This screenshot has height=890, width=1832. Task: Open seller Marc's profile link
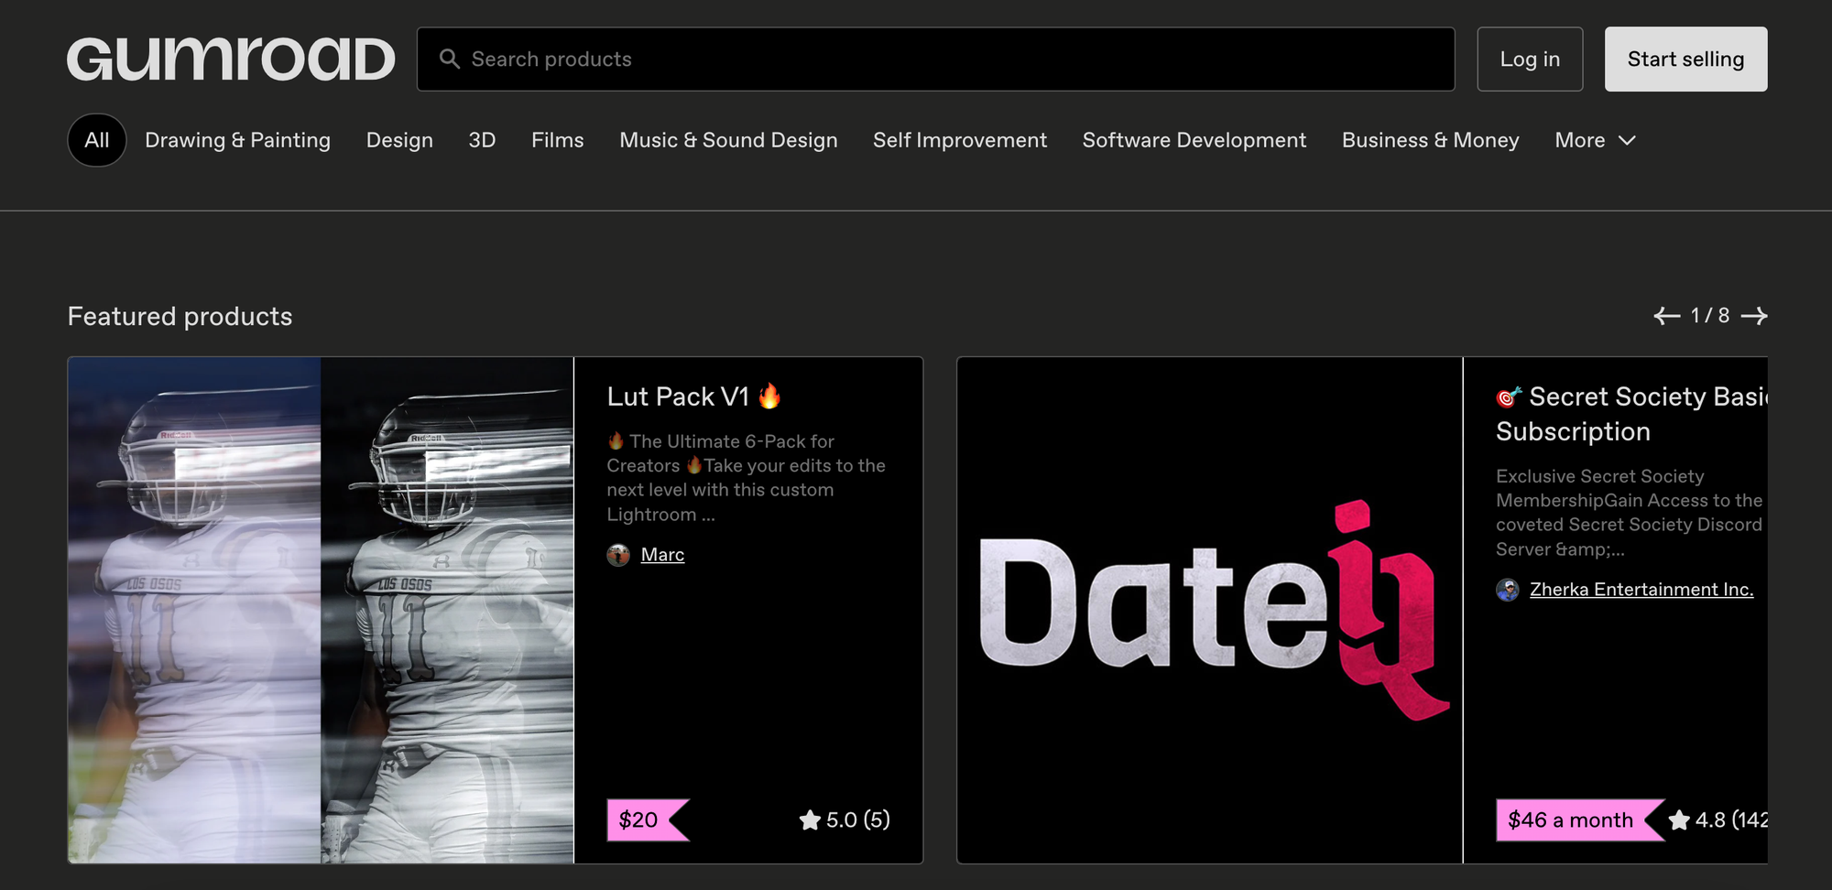pyautogui.click(x=662, y=555)
